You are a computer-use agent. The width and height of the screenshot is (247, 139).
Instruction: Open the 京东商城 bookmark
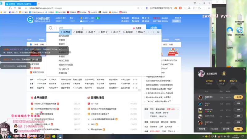(x=82, y=12)
